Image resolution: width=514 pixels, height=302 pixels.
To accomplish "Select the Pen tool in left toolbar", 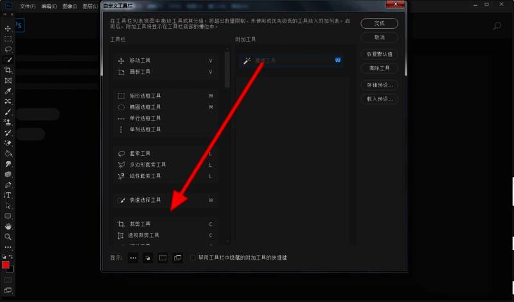I will click(x=8, y=185).
